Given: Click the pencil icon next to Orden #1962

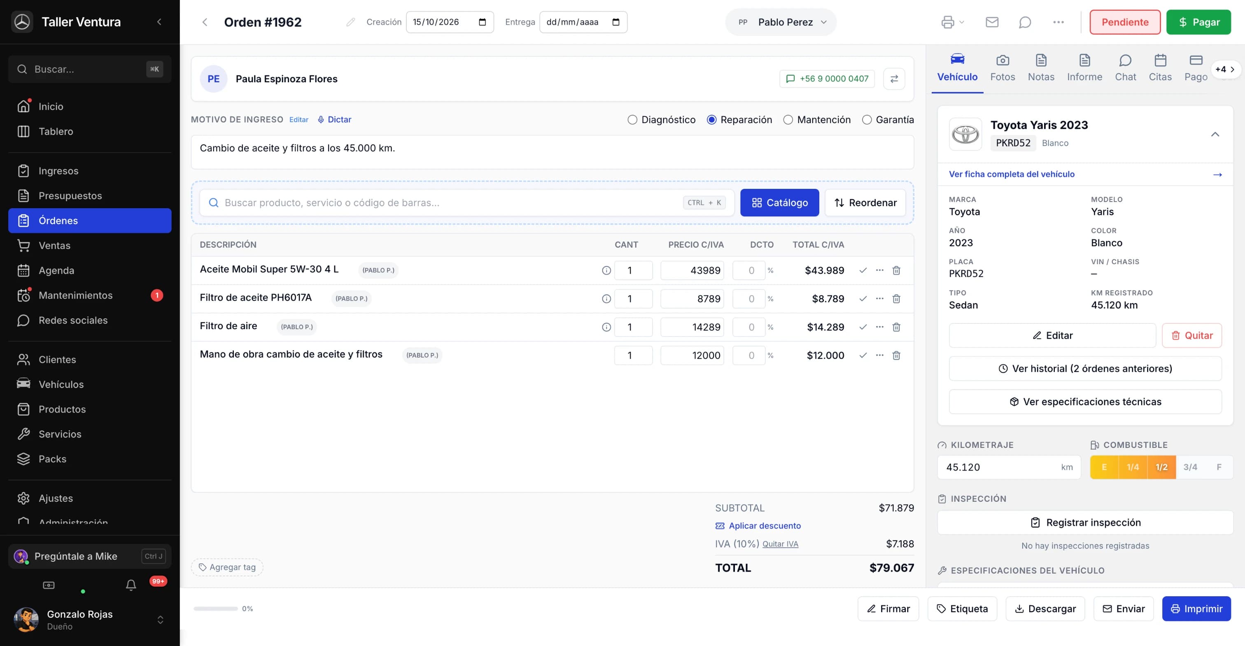Looking at the screenshot, I should (350, 22).
